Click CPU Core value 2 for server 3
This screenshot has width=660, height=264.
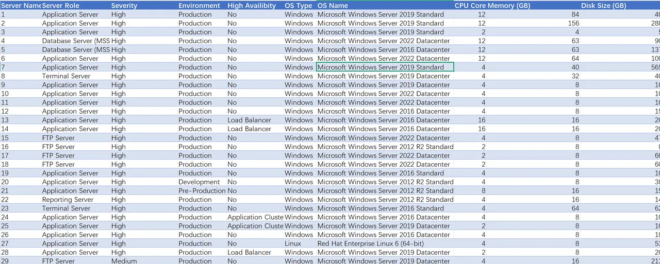point(470,32)
